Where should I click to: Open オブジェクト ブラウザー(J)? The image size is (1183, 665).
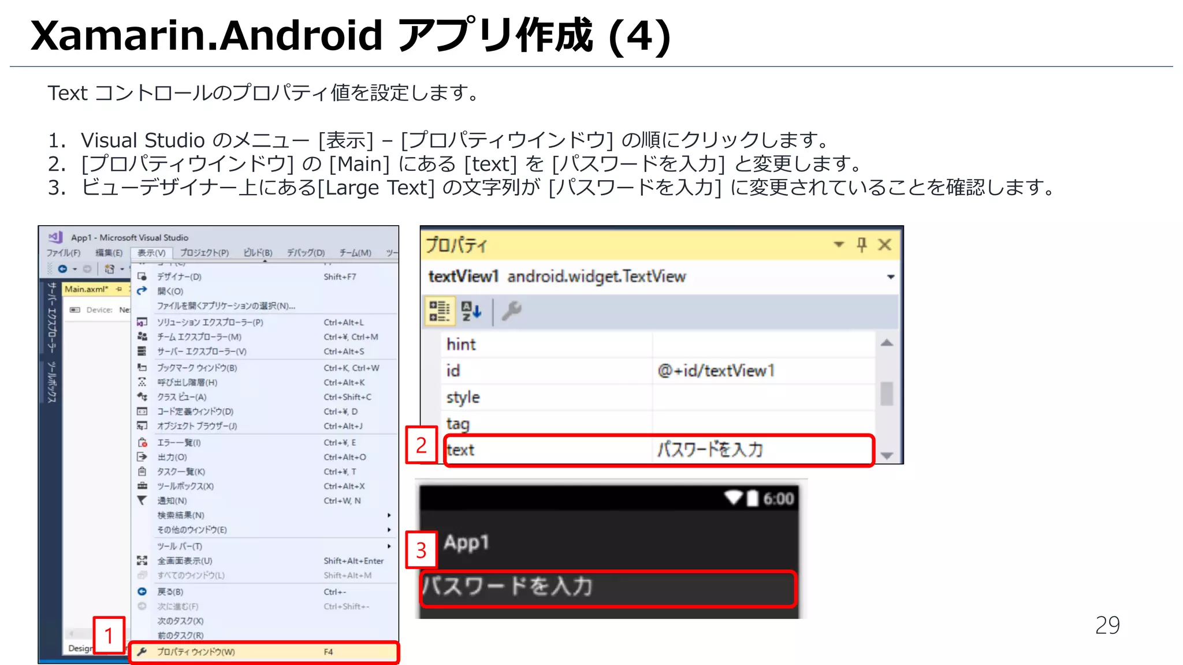point(265,426)
